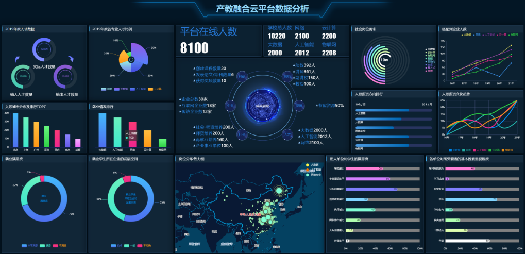Select the 教师 node on the orbit ring
The height and width of the screenshot is (254, 526).
[287, 77]
